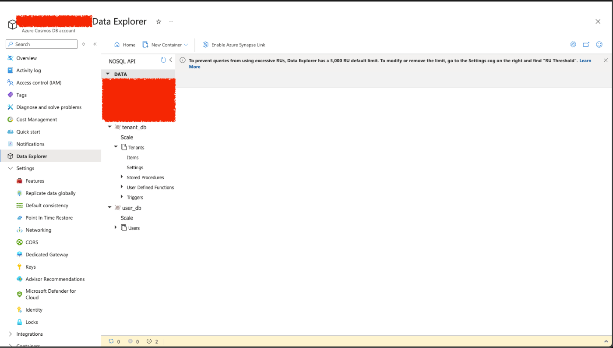The height and width of the screenshot is (348, 613).
Task: Click error count in status bar
Action: coord(134,341)
